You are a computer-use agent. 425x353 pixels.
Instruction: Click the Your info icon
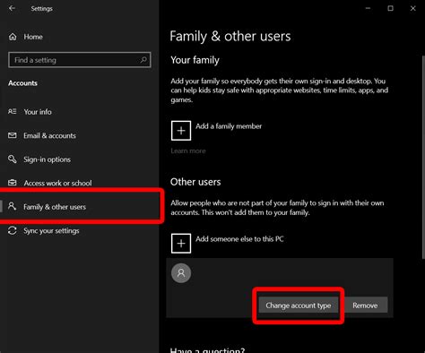pos(13,111)
